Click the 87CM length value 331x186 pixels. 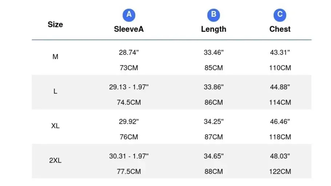coord(214,137)
